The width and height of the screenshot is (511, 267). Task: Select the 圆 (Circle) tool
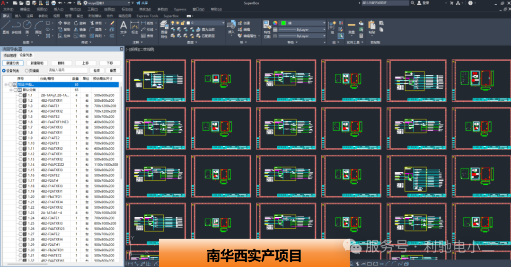pyautogui.click(x=27, y=27)
